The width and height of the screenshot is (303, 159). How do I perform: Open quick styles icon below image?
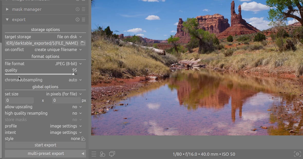coord(102,154)
